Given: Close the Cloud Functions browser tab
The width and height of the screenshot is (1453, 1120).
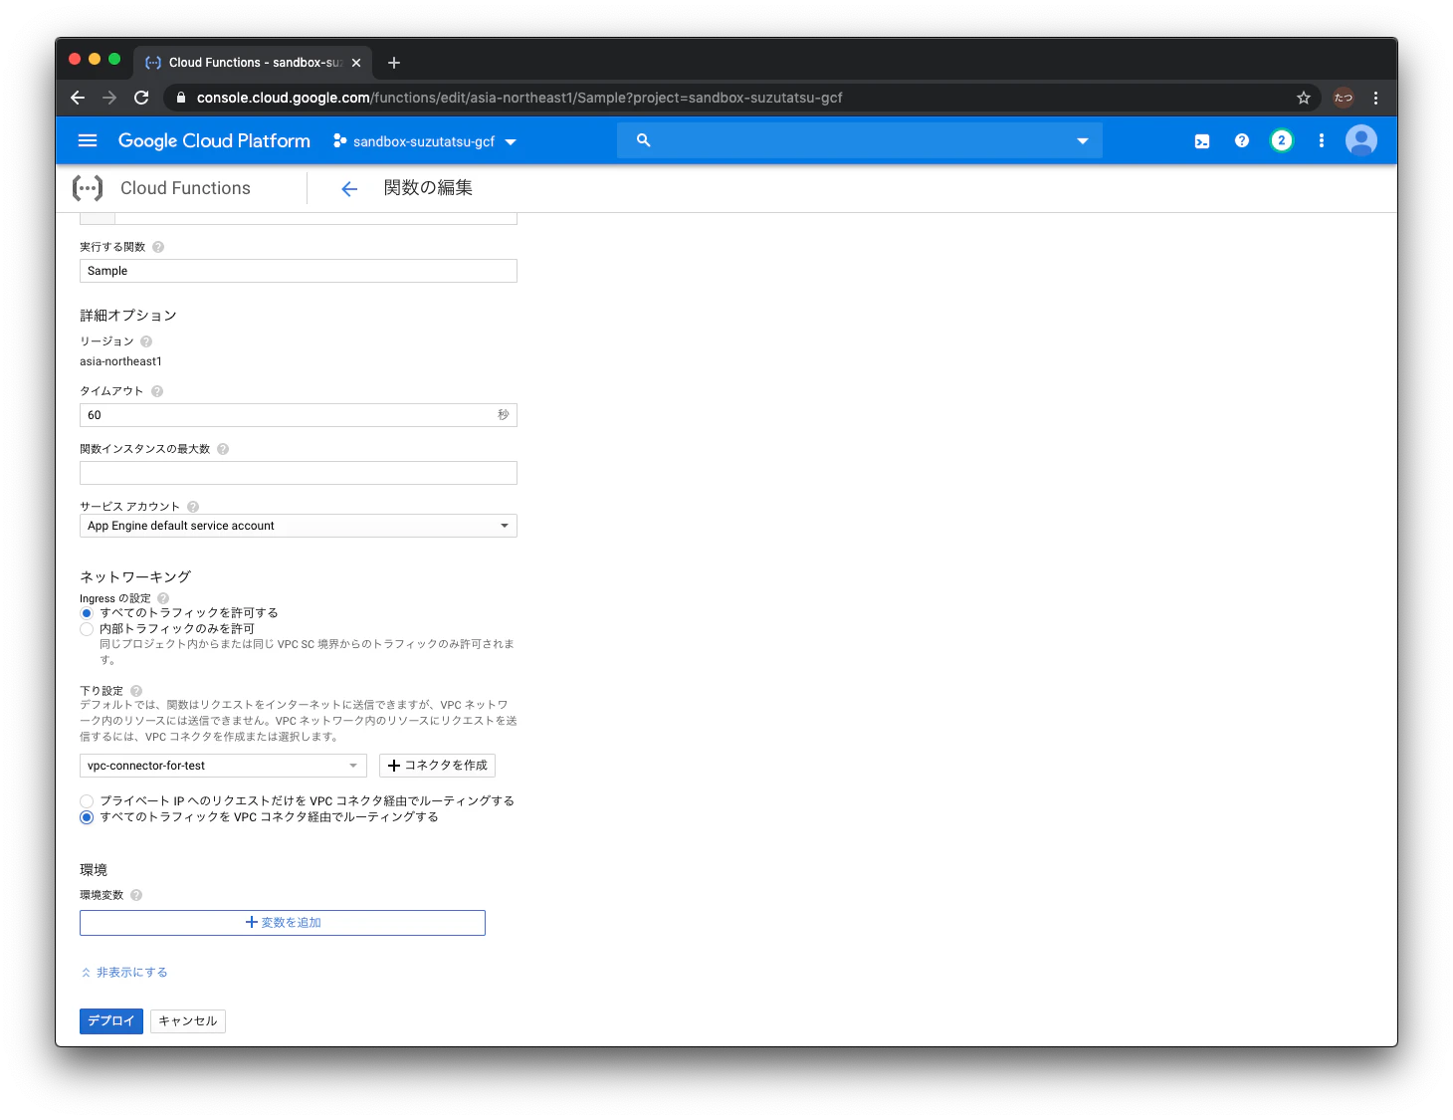Looking at the screenshot, I should point(356,63).
